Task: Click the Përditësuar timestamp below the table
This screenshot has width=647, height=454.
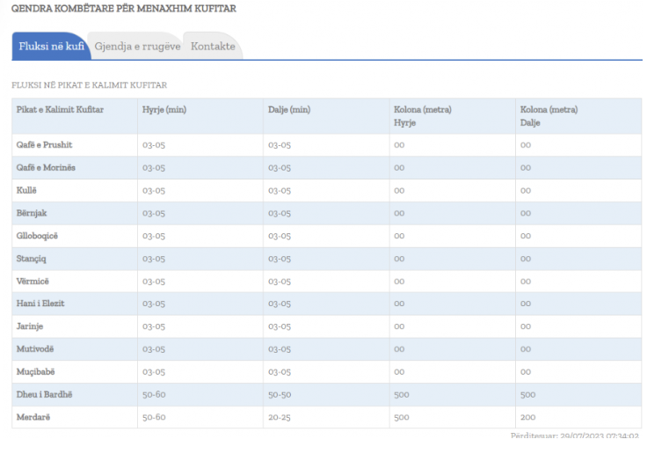Action: point(574,436)
